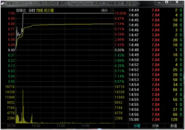This screenshot has width=185, height=130.
Task: Click the 6.22 price axis label
Action: [11, 60]
